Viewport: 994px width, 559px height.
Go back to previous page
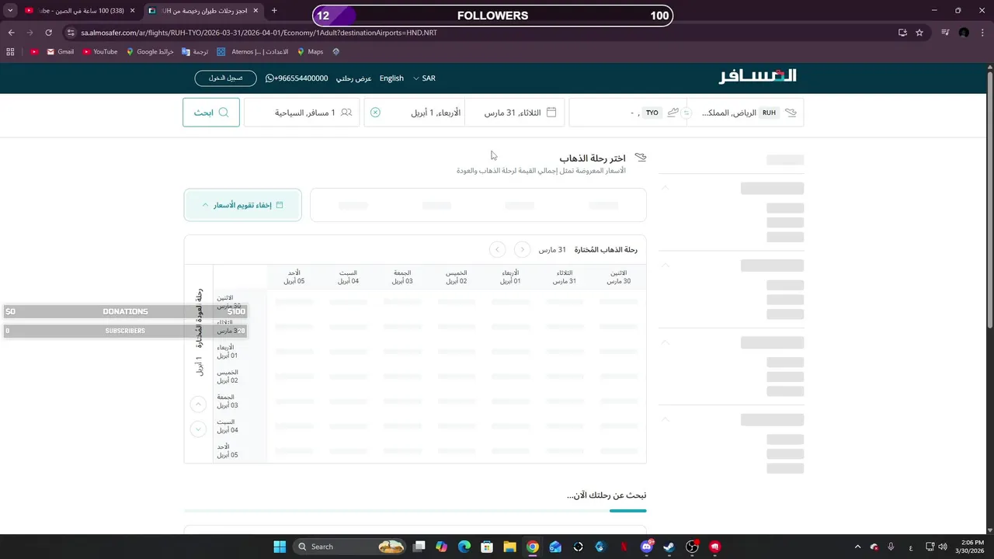[11, 33]
